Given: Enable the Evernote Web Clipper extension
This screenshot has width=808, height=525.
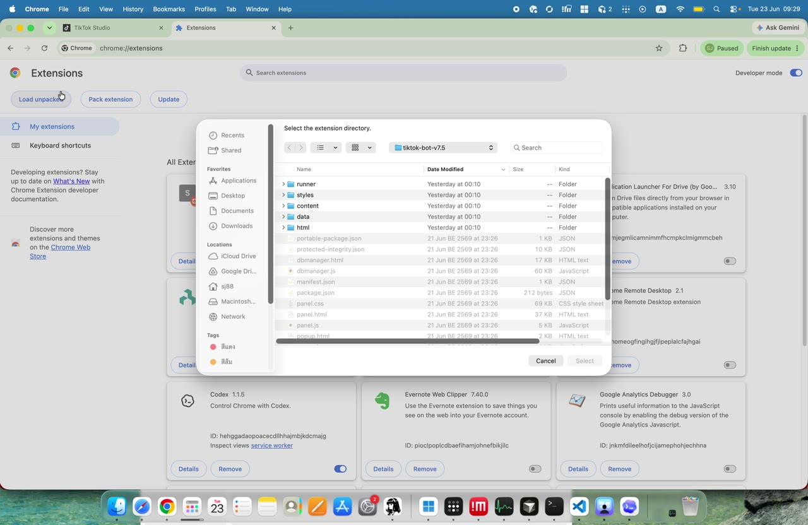Looking at the screenshot, I should pos(535,469).
